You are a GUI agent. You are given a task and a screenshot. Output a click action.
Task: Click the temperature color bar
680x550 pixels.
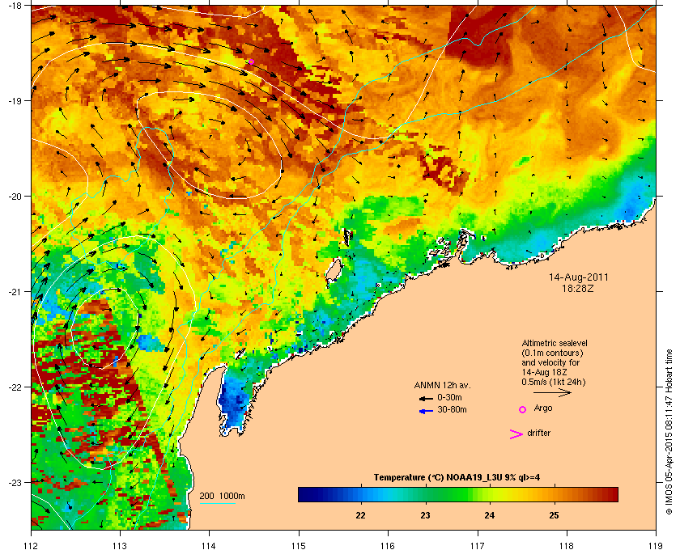point(458,494)
